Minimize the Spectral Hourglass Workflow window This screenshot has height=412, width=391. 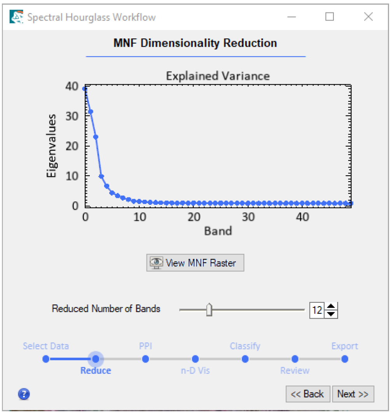tap(292, 17)
